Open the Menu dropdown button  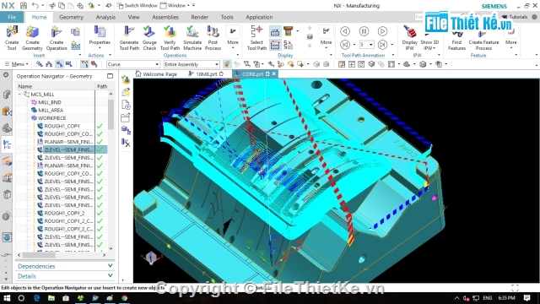(16, 64)
